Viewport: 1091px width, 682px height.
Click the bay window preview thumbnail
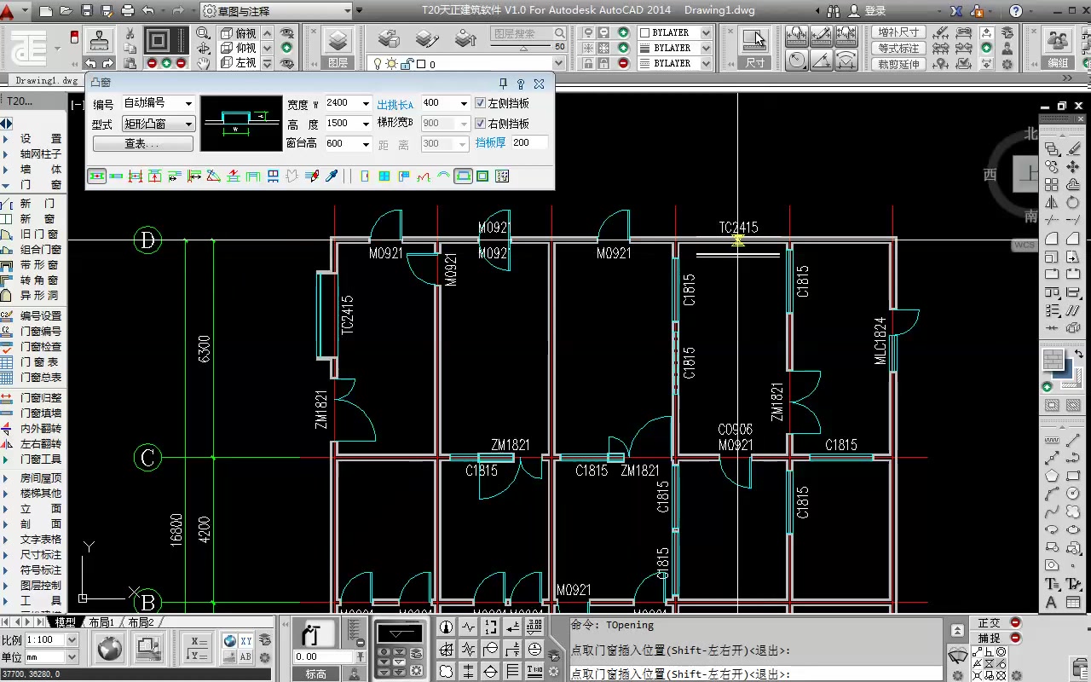[x=240, y=124]
